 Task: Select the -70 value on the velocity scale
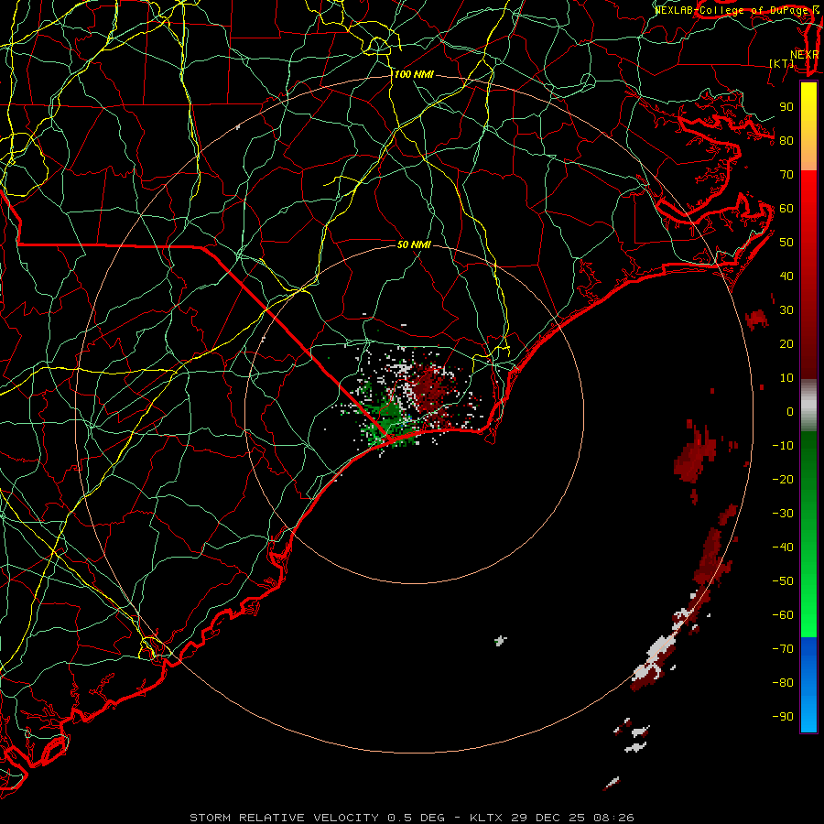coord(783,649)
